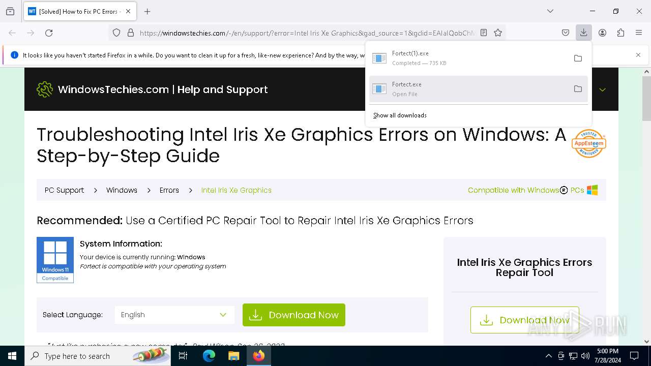Open Windows Start menu
This screenshot has height=366, width=651.
pyautogui.click(x=12, y=356)
